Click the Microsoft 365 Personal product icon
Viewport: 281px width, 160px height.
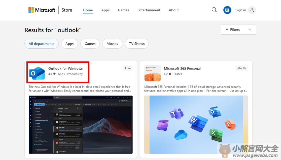pos(153,73)
